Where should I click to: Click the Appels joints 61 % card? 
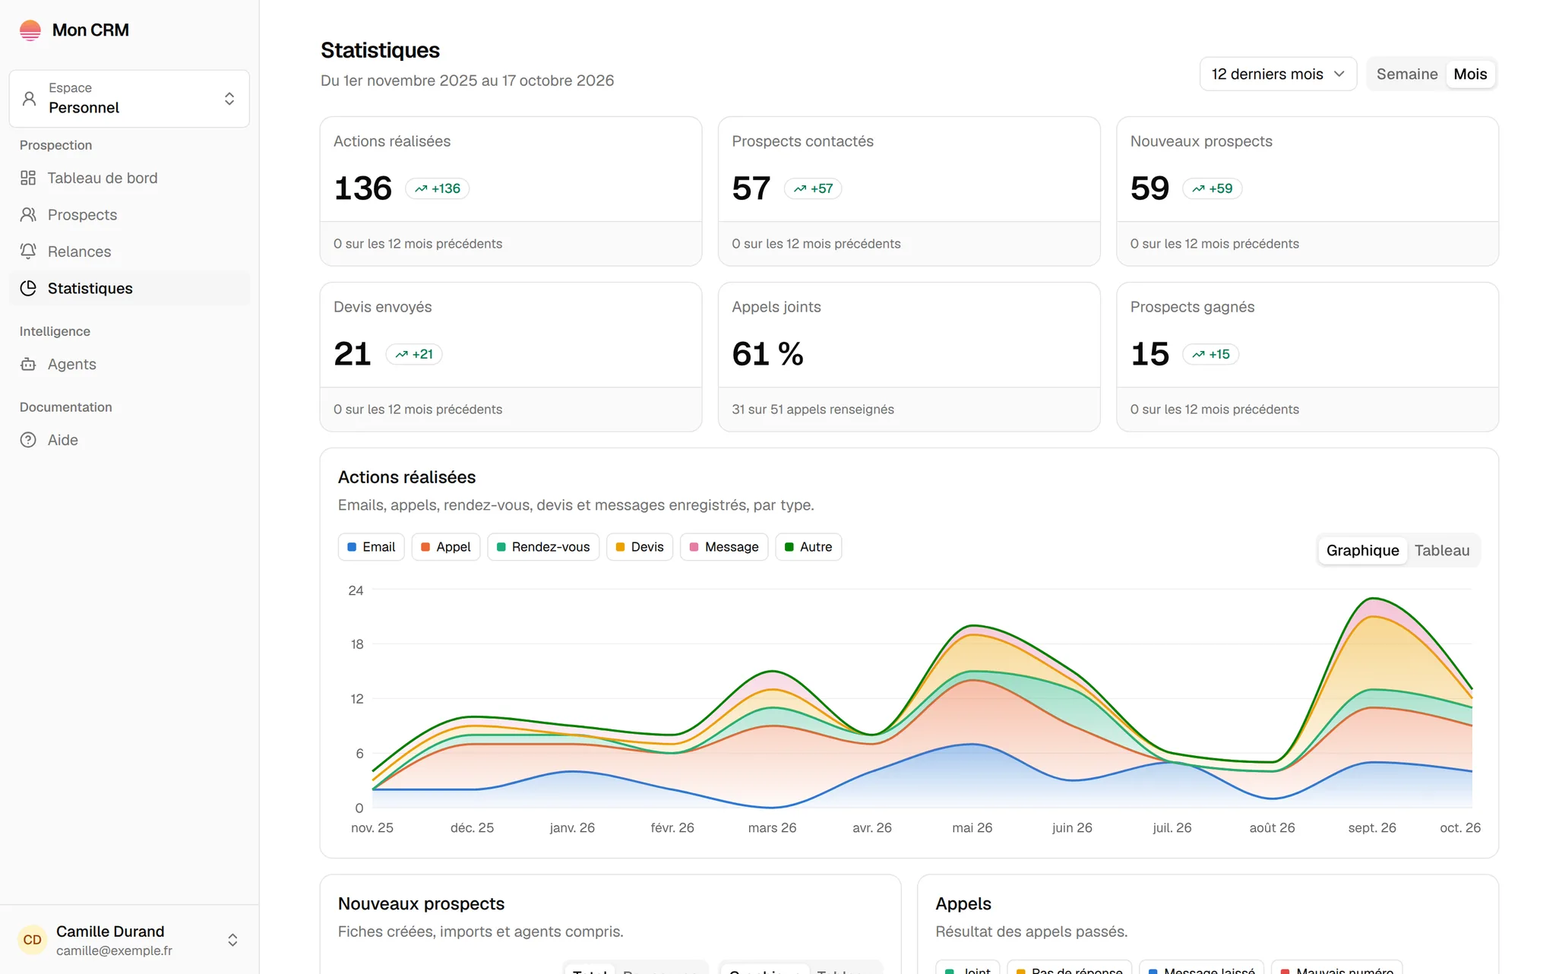coord(909,357)
